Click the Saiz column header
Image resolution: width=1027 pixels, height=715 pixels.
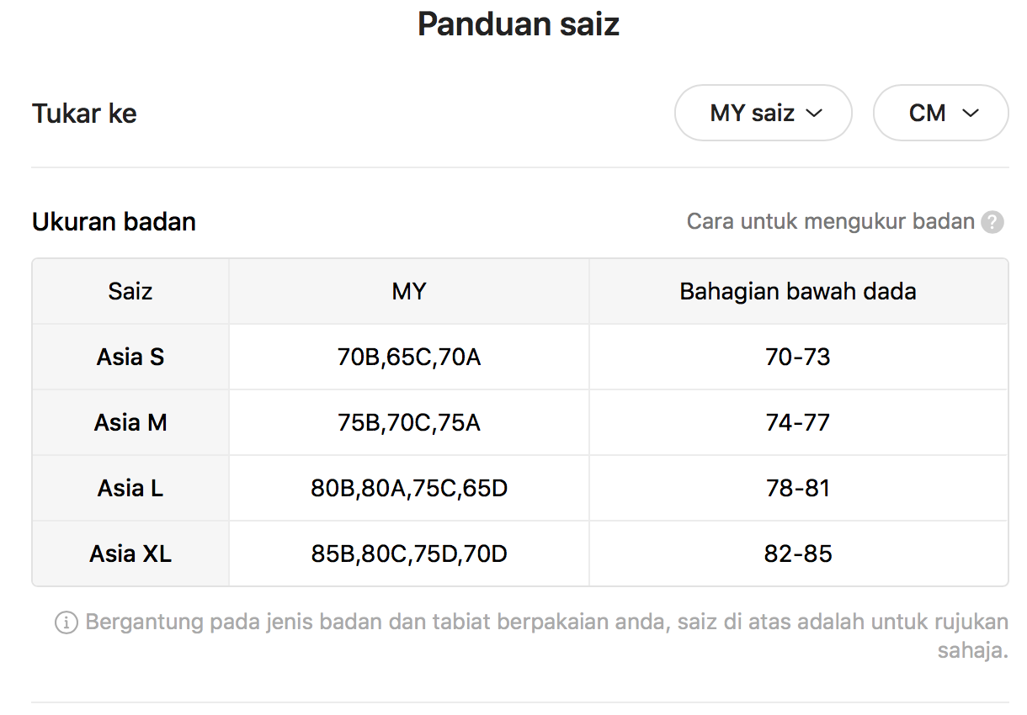pyautogui.click(x=130, y=292)
